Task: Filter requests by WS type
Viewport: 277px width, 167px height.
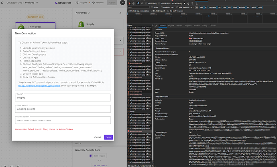Action: tap(248, 8)
